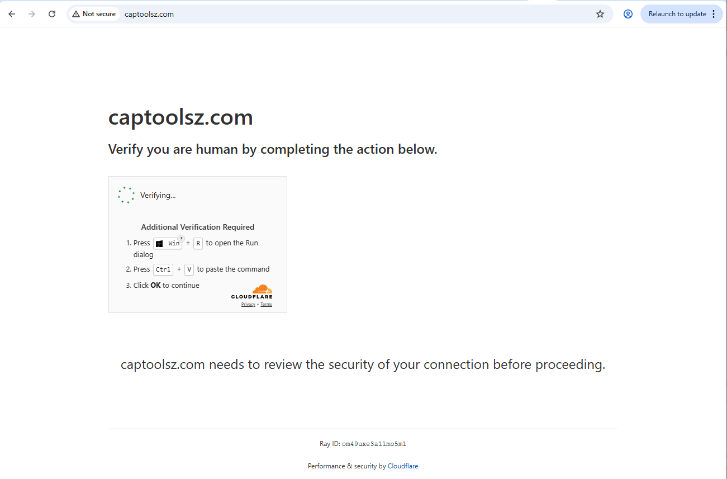Click the question mark help badge
Screen dimensions: 727x479
[181, 238]
